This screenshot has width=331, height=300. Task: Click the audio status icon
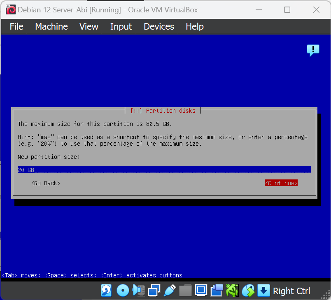[x=139, y=291]
